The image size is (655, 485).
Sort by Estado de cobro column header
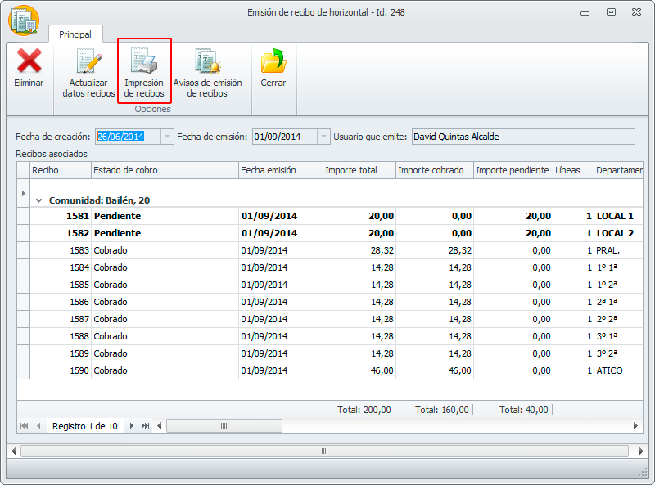coord(164,170)
